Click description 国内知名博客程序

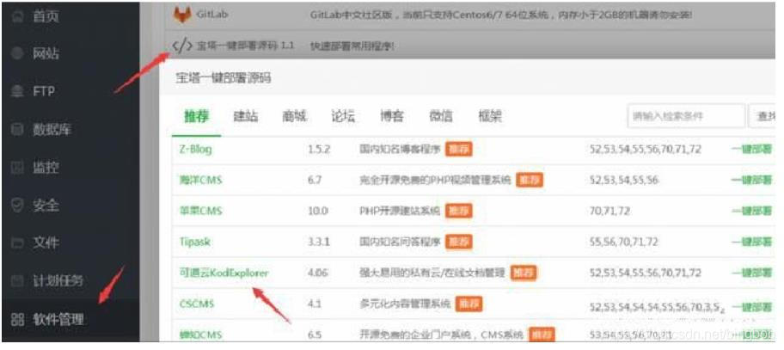(400, 149)
